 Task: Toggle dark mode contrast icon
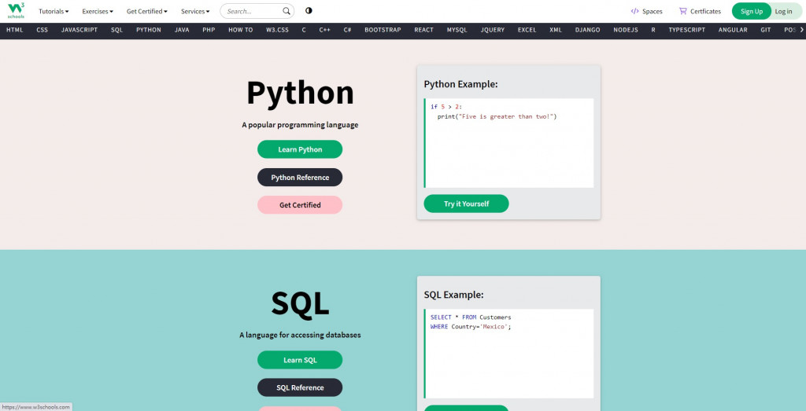tap(309, 11)
